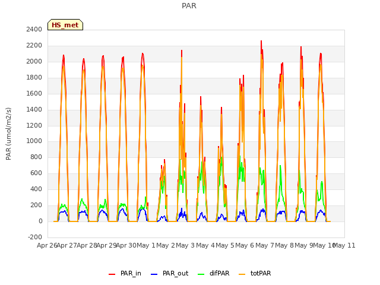The image size is (380, 285).
Task: Click the PAR chart title
Action: click(x=189, y=5)
